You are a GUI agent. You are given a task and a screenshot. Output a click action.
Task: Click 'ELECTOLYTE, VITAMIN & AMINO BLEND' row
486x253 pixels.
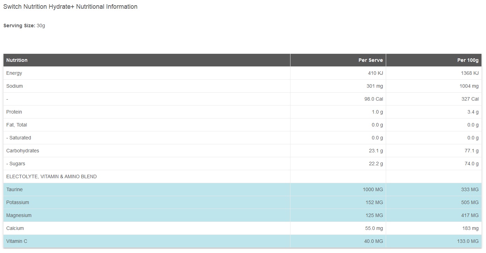tap(242, 176)
